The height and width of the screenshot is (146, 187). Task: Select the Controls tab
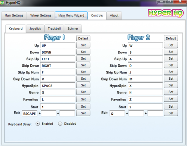[x=97, y=16]
